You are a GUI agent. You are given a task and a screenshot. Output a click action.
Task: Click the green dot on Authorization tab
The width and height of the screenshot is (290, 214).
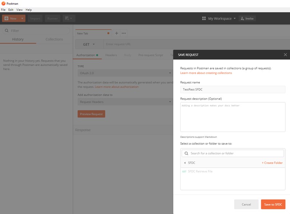(97, 55)
